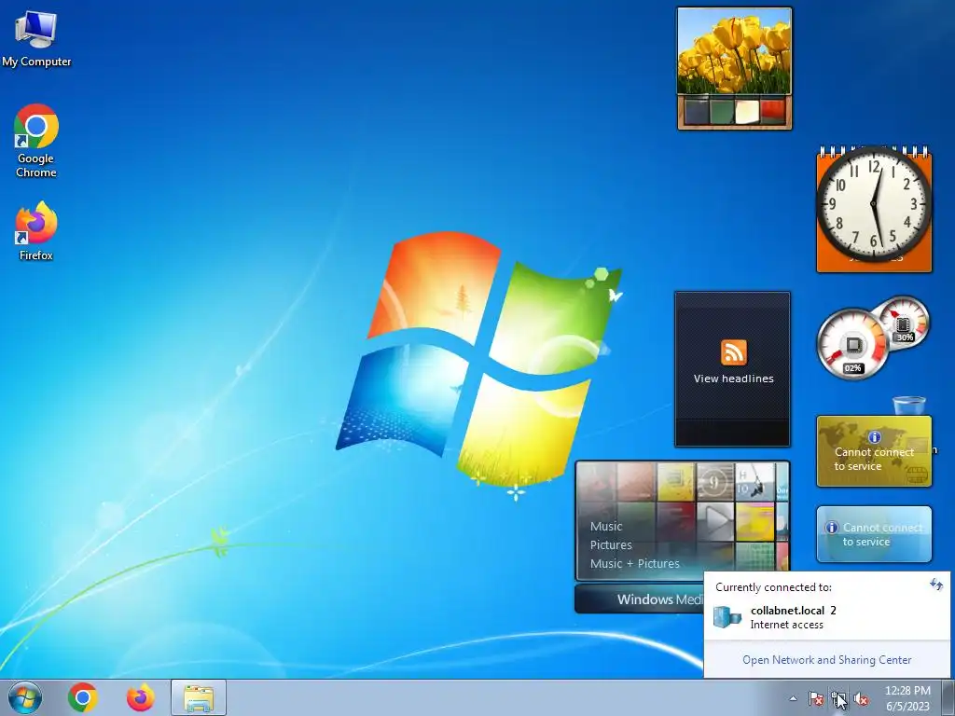Select Pictures in the Media Center gadget
The image size is (955, 716).
click(611, 544)
